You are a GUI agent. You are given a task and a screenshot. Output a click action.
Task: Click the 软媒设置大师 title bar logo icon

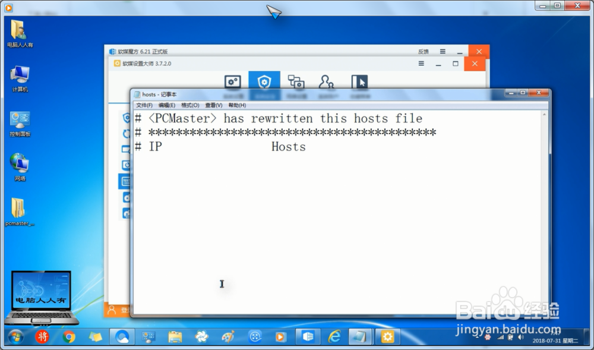(117, 64)
